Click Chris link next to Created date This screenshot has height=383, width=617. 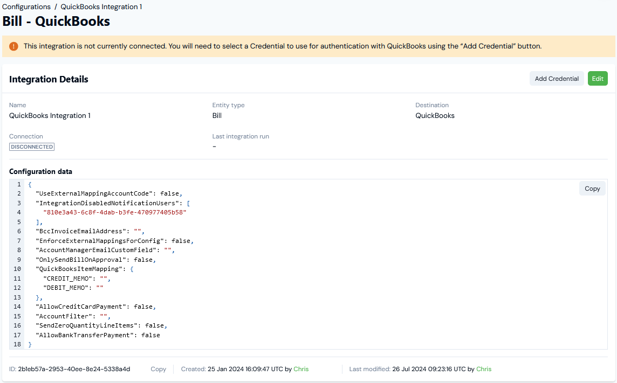pos(301,369)
